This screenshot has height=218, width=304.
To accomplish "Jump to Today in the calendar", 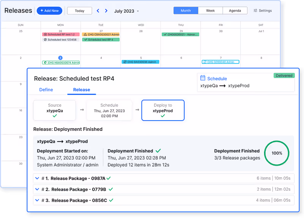I will (x=79, y=11).
